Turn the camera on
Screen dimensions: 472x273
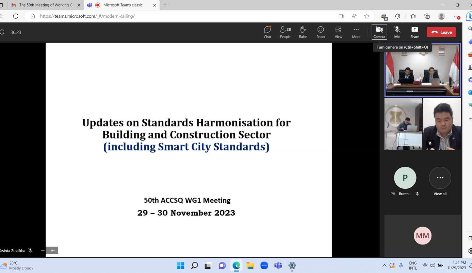tap(379, 32)
